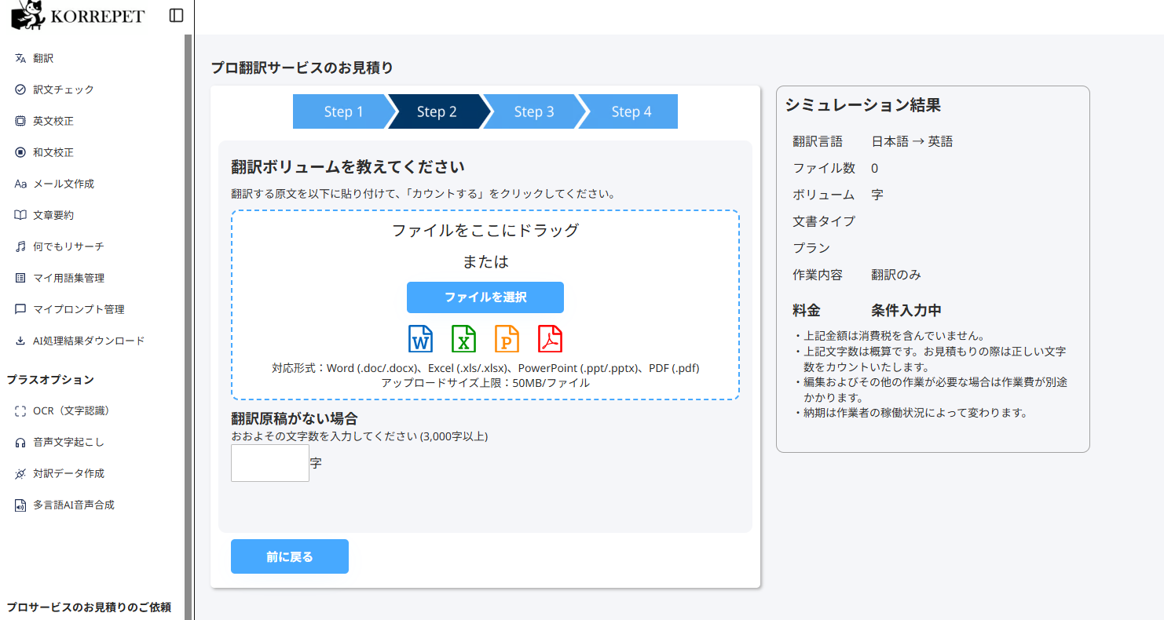The image size is (1164, 620).
Task: Click the red PDF file icon
Action: coord(550,338)
